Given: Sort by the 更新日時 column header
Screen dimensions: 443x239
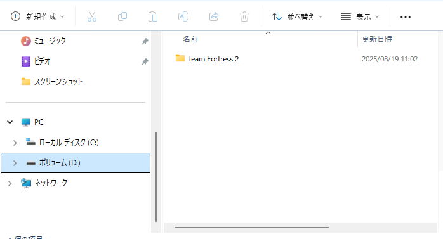Looking at the screenshot, I should pyautogui.click(x=377, y=39).
